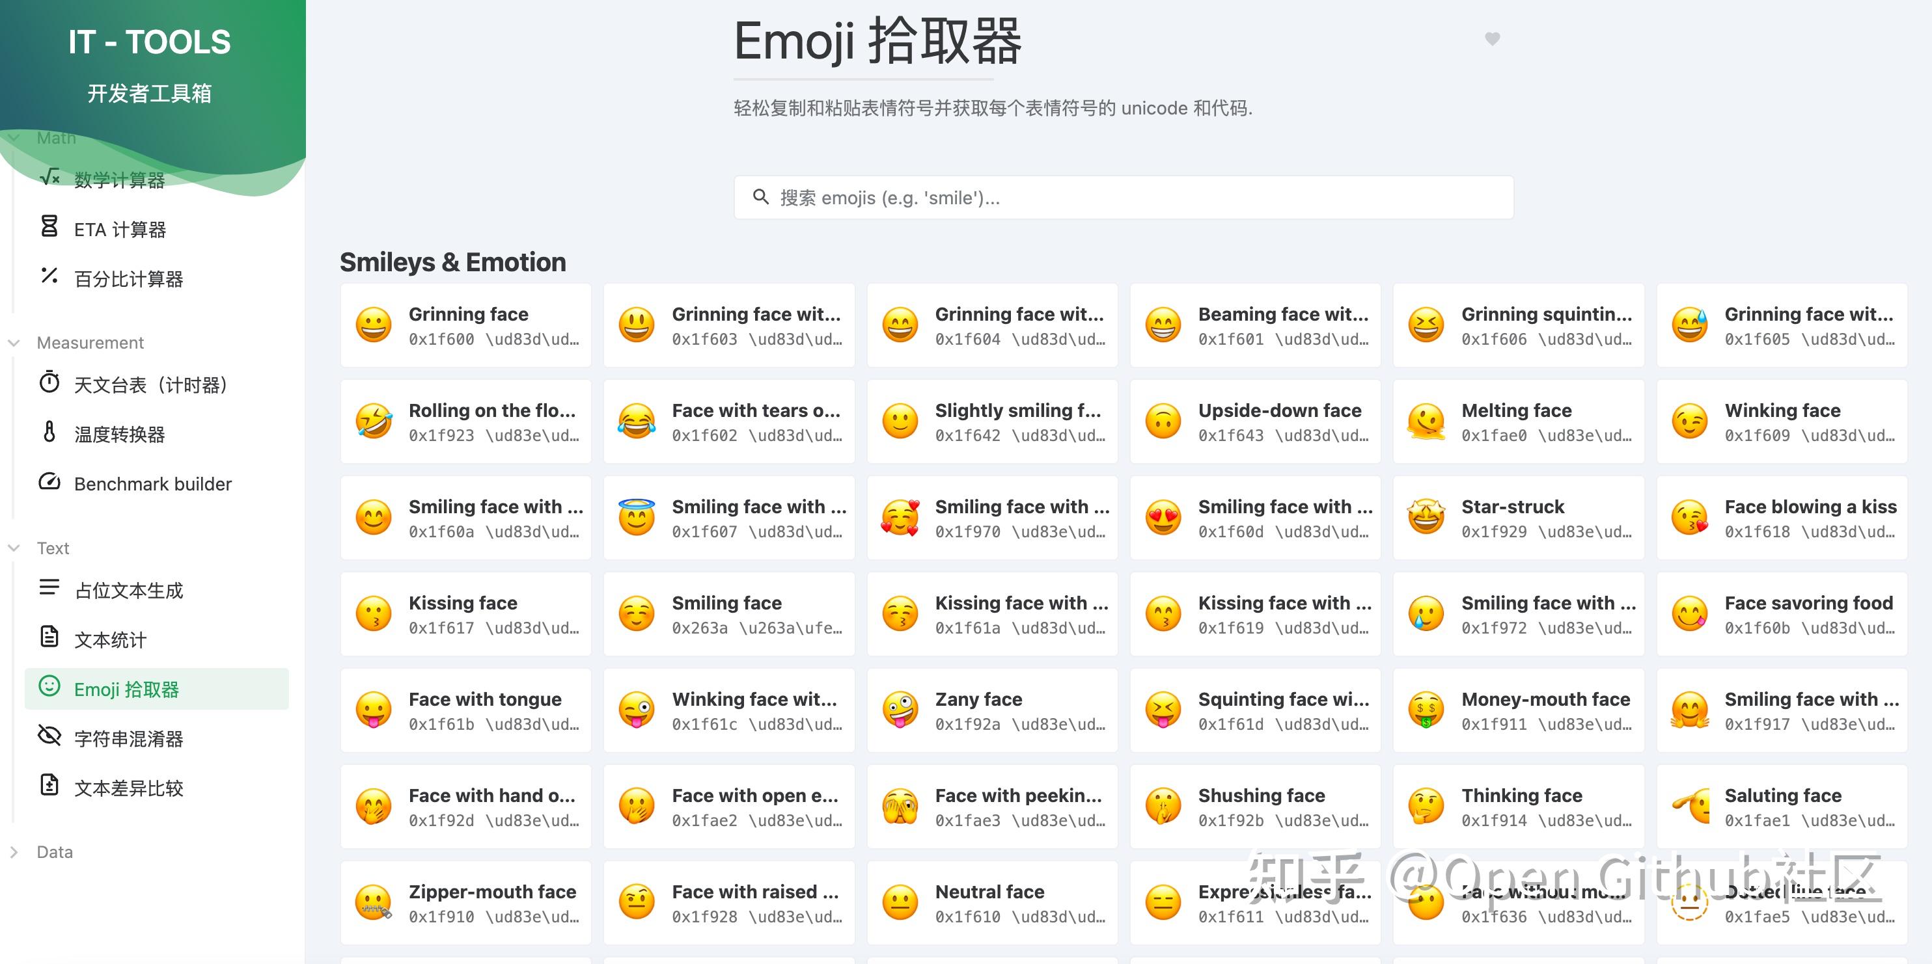Click the stopwatch icon beside 天文台表

[x=49, y=384]
